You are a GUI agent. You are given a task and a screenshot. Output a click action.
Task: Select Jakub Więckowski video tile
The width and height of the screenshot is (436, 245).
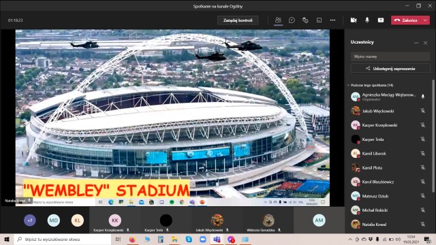(217, 220)
